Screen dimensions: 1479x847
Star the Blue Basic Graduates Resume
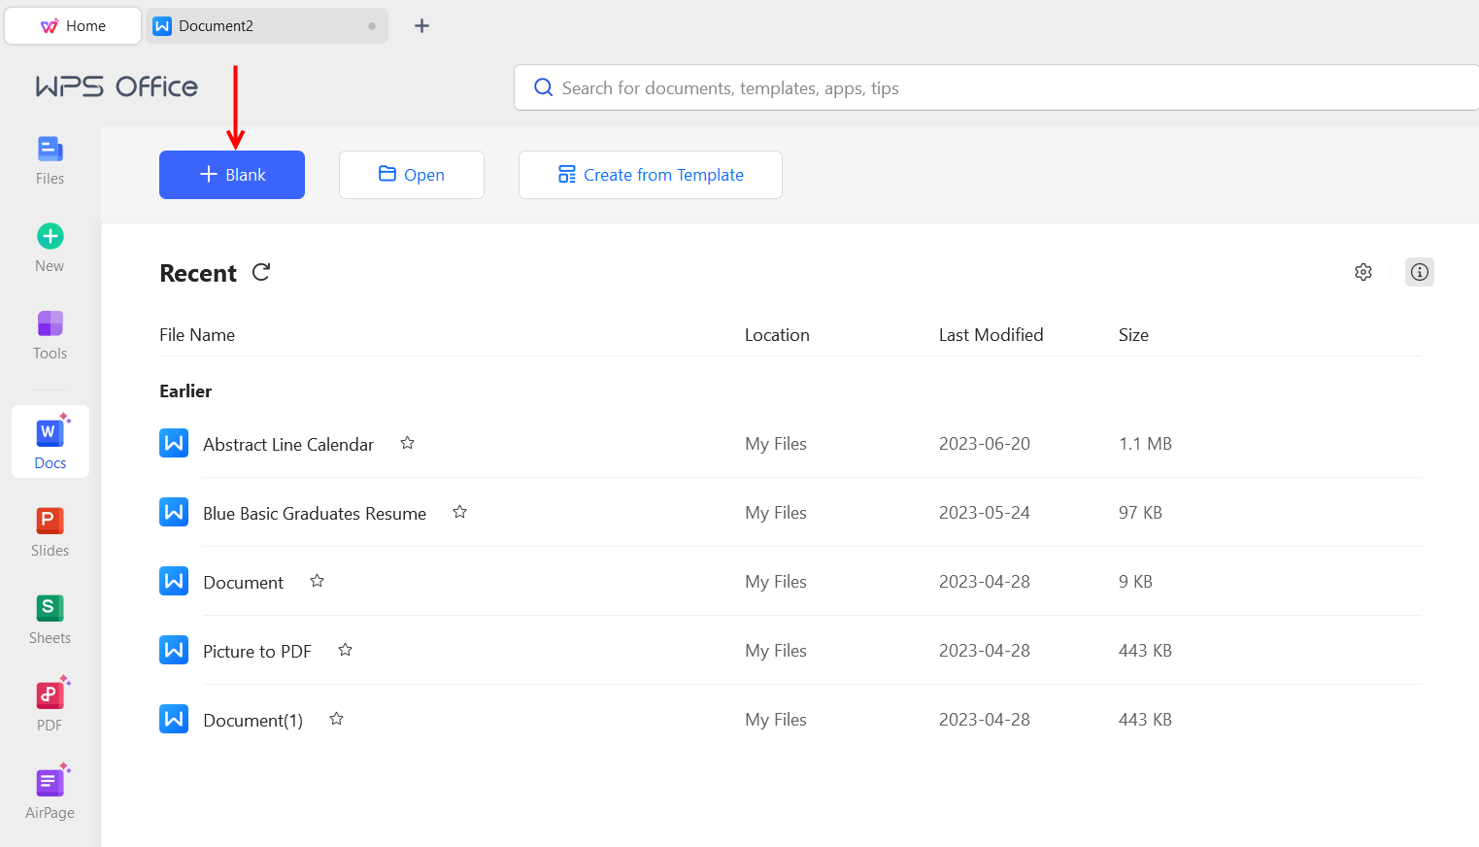(460, 512)
